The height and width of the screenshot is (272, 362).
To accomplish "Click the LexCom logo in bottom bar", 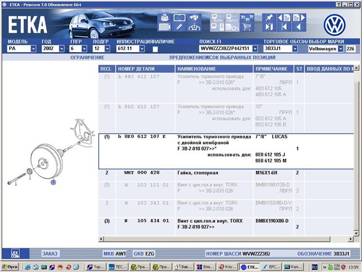I will click(x=15, y=253).
